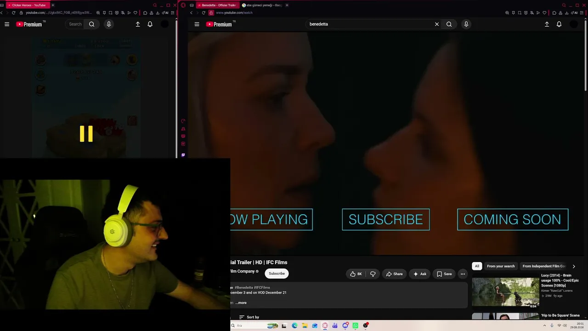Select the 'From your search' chip
588x331 pixels.
coord(501,266)
